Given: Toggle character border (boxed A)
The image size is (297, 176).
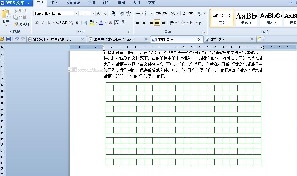Looking at the screenshot, I should click(x=117, y=23).
